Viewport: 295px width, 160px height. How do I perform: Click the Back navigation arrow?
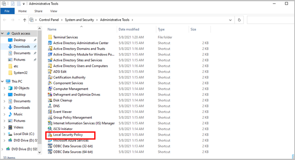click(x=5, y=20)
